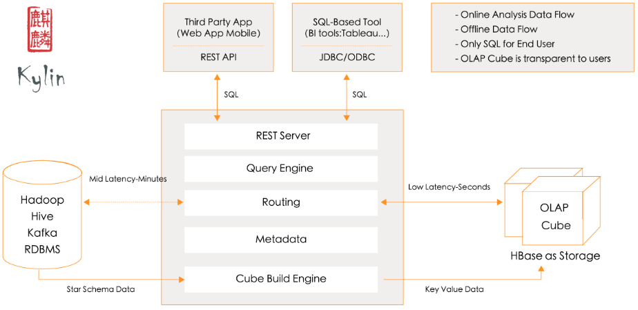Click the Kafka text in the cylinder
Image resolution: width=638 pixels, height=310 pixels.
point(42,233)
